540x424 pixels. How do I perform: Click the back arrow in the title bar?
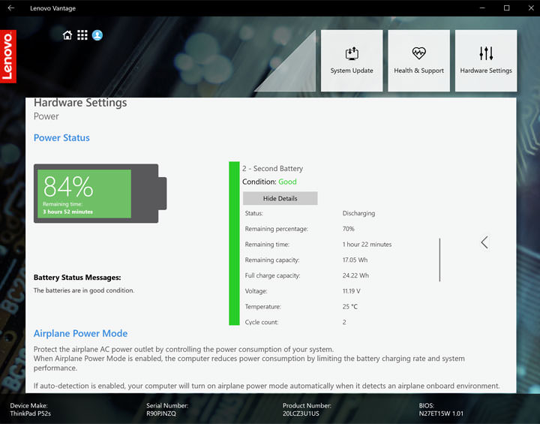[10, 8]
